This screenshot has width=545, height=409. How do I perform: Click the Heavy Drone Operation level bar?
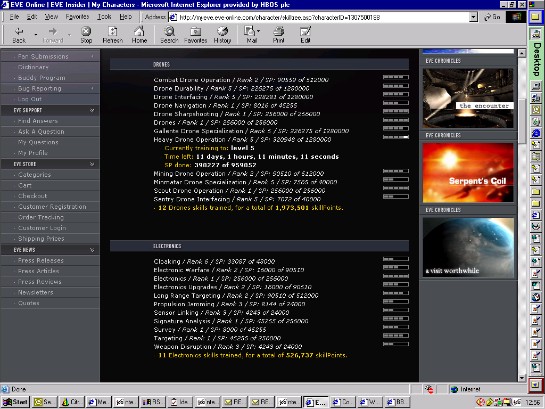(396, 137)
